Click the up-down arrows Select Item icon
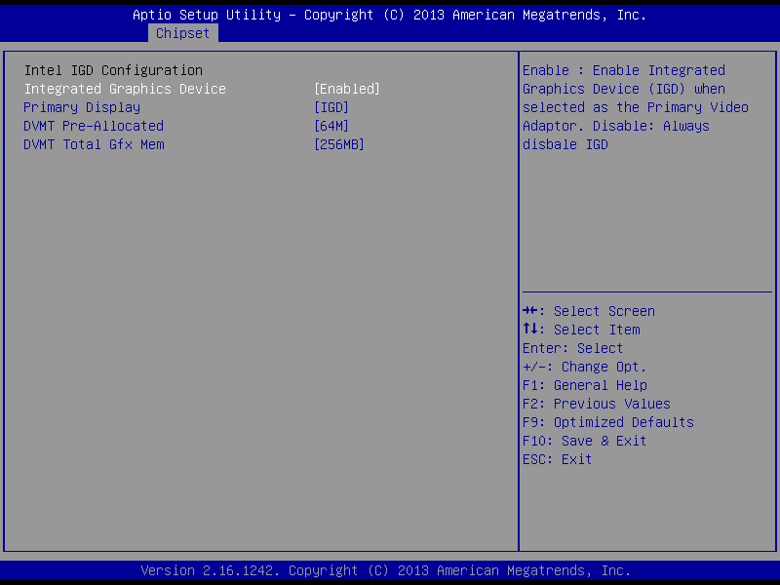780x585 pixels. [x=530, y=330]
